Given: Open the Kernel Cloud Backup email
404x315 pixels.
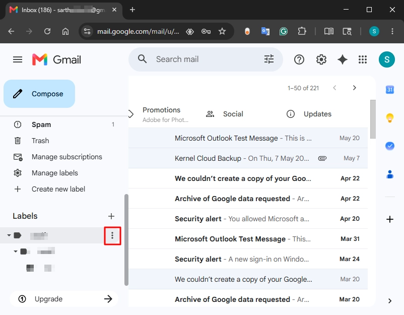Looking at the screenshot, I should tap(248, 158).
